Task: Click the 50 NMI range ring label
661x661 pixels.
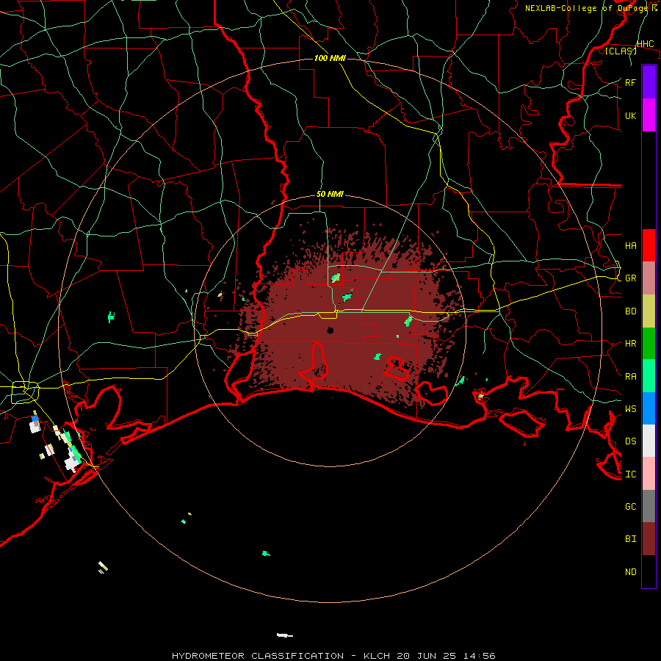Action: [330, 194]
